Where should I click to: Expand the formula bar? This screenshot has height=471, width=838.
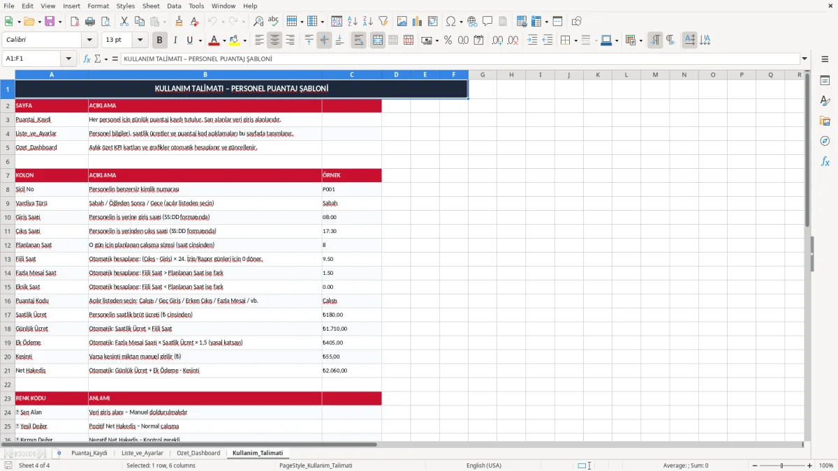pos(804,59)
